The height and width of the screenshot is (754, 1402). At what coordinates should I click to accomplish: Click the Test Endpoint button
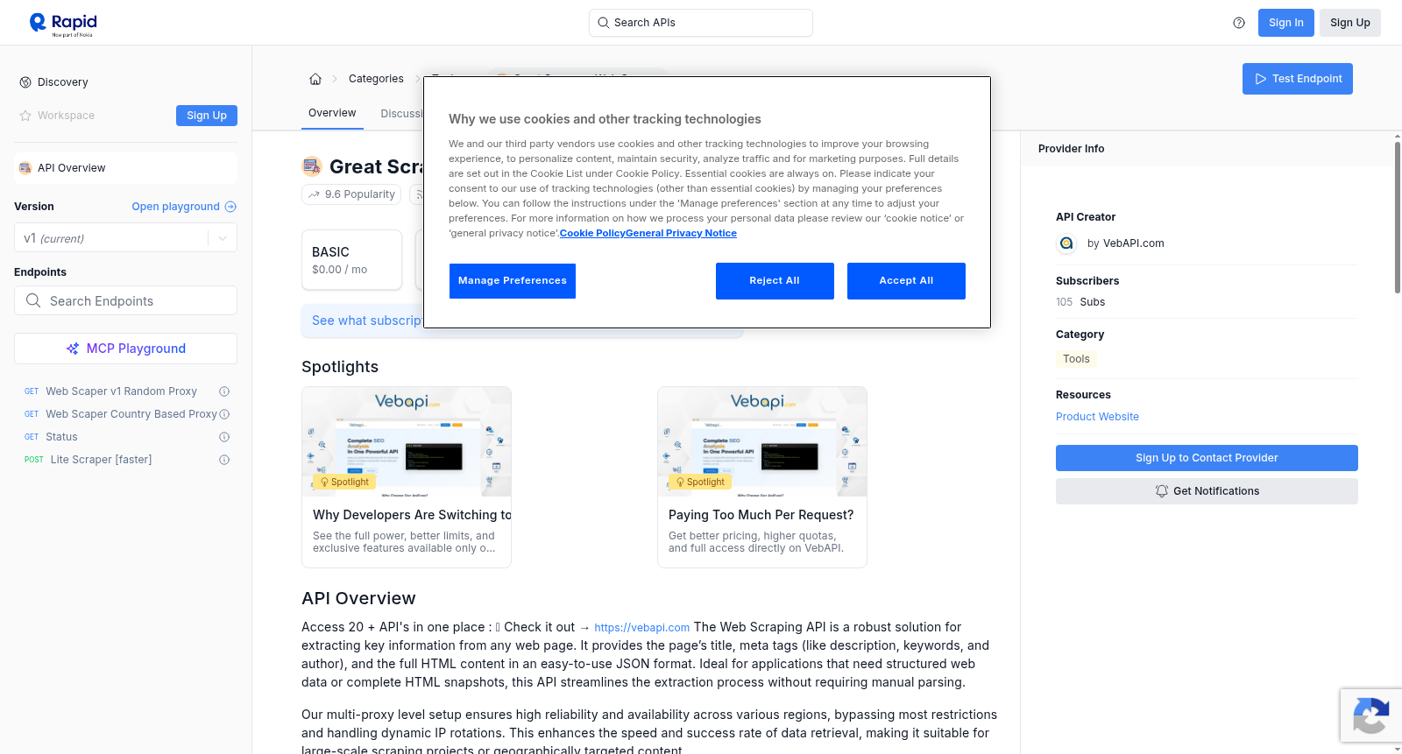[x=1298, y=79]
